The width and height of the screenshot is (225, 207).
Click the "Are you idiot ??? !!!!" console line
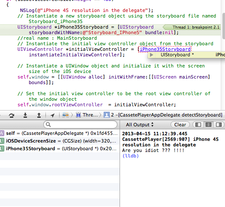[153, 150]
